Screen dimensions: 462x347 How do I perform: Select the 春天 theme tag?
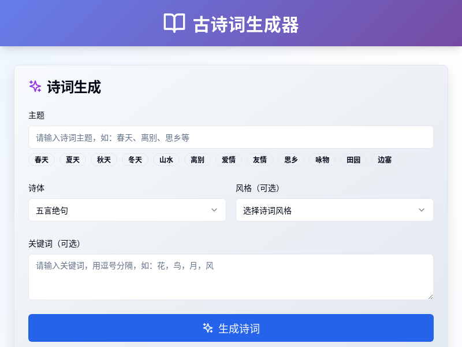(42, 160)
